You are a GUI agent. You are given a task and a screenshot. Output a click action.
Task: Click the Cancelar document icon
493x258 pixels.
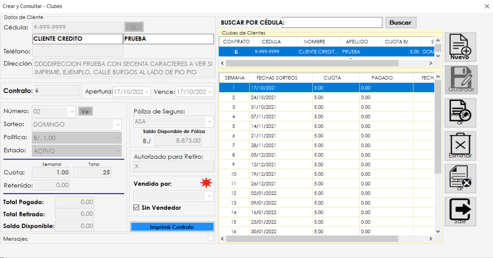click(x=460, y=179)
